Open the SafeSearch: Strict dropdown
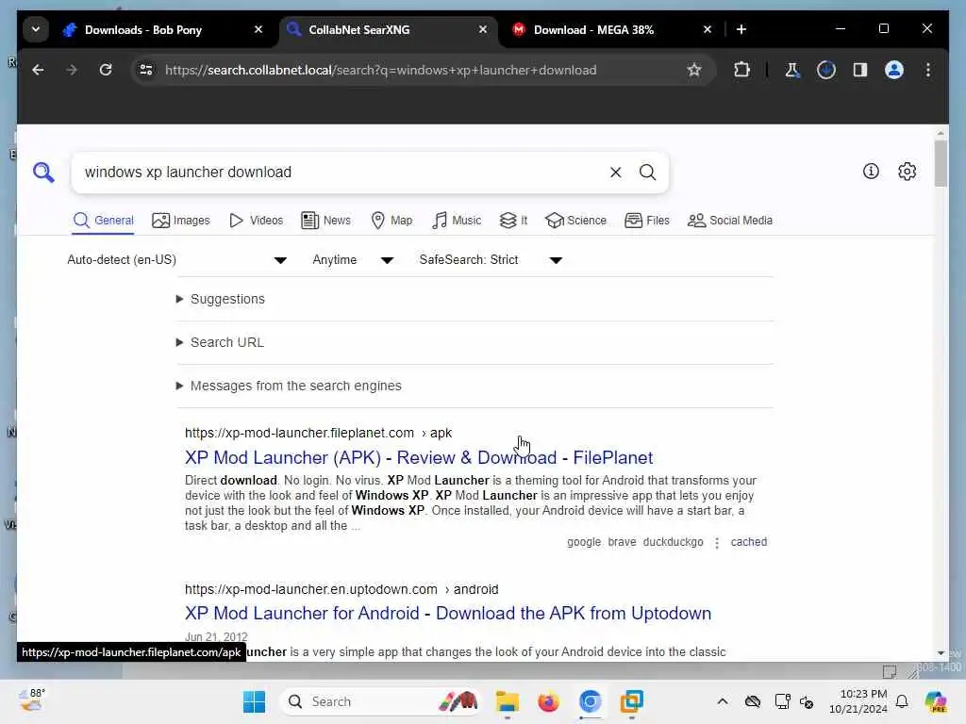 [x=491, y=260]
